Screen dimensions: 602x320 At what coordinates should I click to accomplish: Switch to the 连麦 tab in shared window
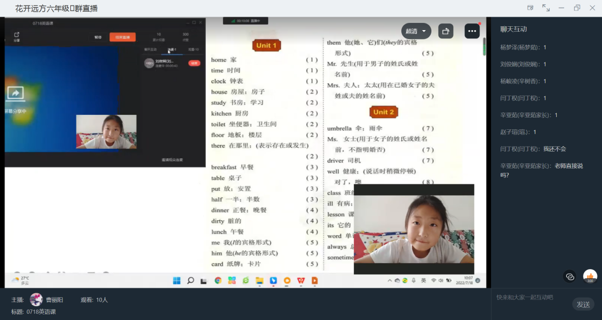pos(172,50)
